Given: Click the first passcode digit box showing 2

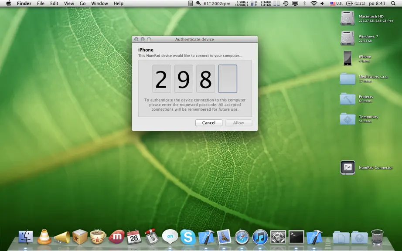Looking at the screenshot, I should (x=161, y=78).
